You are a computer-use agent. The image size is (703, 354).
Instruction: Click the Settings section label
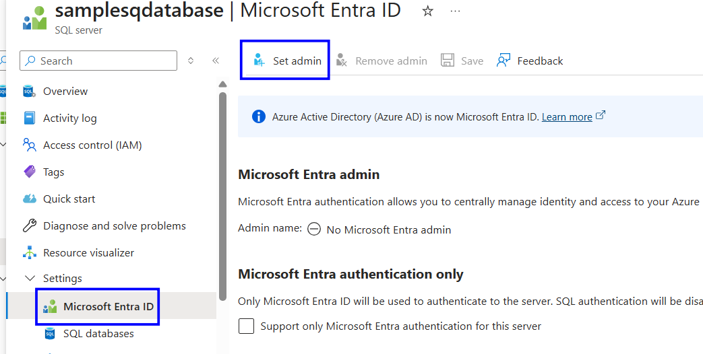click(62, 279)
